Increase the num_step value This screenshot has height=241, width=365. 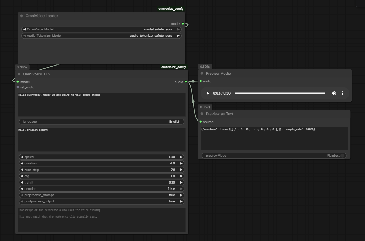click(x=181, y=170)
